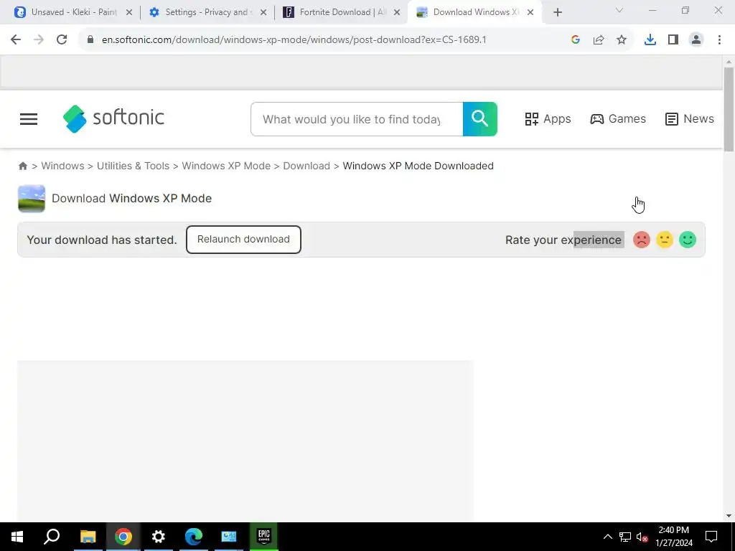The width and height of the screenshot is (735, 551).
Task: Click Download Windows XP Mode title
Action: (x=132, y=198)
